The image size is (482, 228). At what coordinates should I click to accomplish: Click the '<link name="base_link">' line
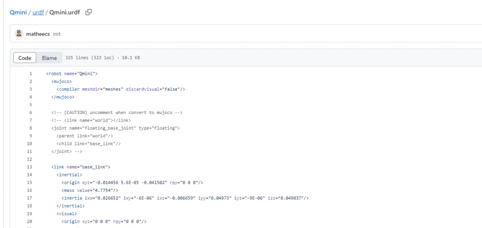[x=81, y=167]
